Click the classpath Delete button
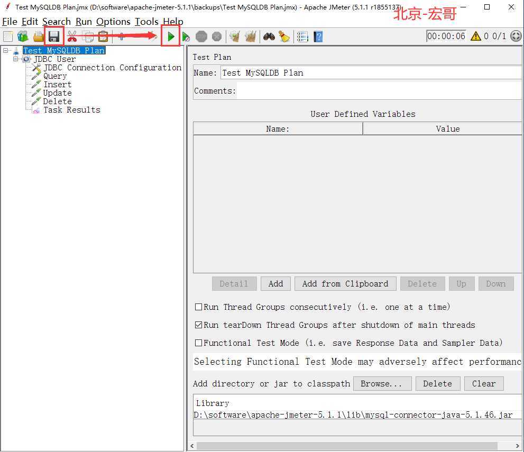This screenshot has width=524, height=452. pos(438,384)
